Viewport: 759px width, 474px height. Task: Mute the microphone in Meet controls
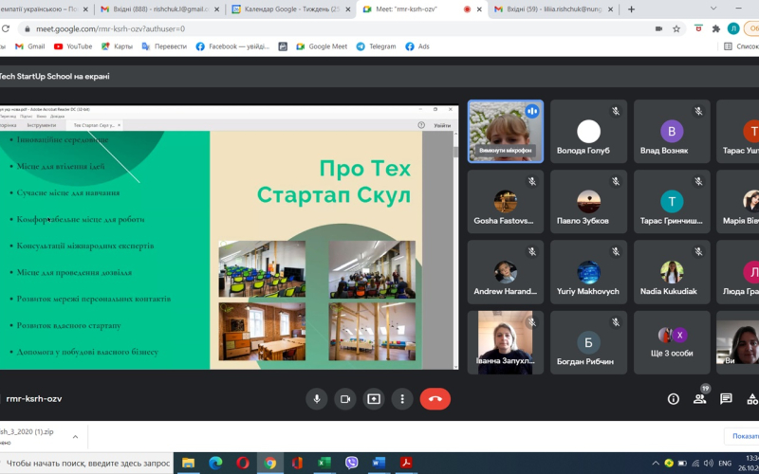tap(317, 399)
